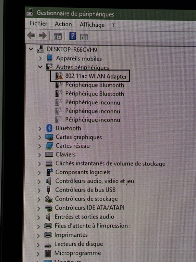The width and height of the screenshot is (196, 262).
Task: Select the first Périphérique Bluetooth entry
Action: [94, 85]
